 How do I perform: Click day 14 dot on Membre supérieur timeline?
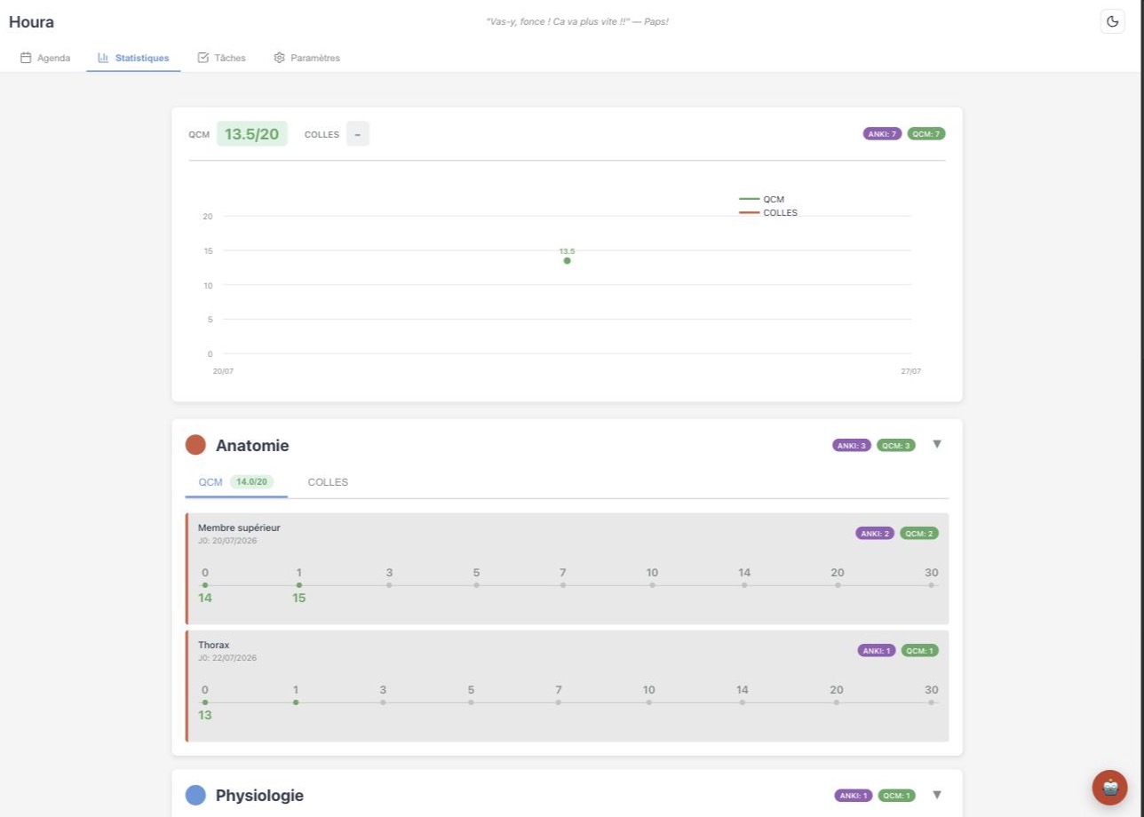tap(744, 585)
